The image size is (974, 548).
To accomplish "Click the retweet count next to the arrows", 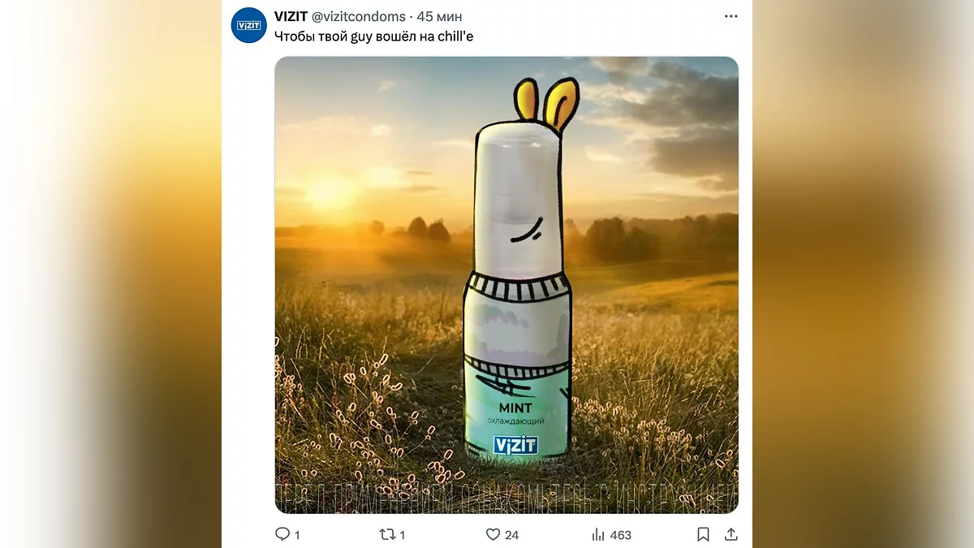I will point(403,535).
